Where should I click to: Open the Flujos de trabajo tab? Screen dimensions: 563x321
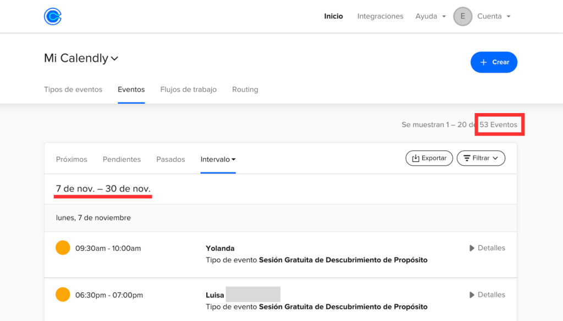click(x=188, y=89)
